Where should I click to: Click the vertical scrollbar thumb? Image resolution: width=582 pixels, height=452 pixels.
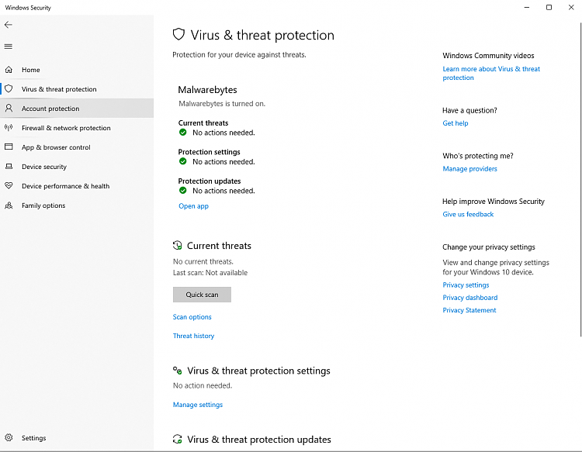coord(580,179)
